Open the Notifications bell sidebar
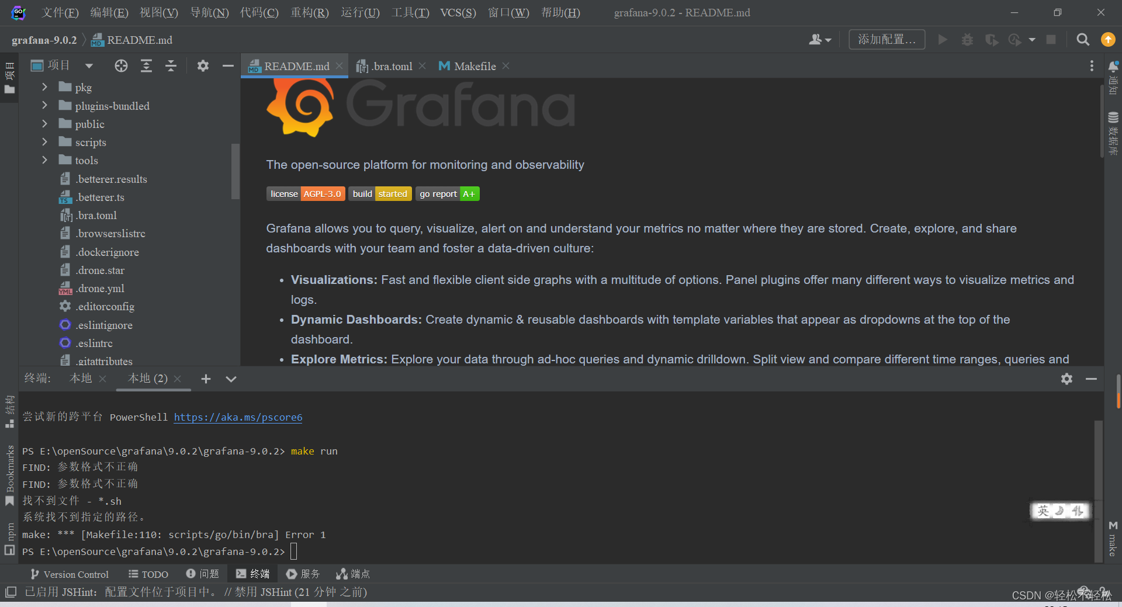Screen dimensions: 1122x607 click(x=1113, y=77)
